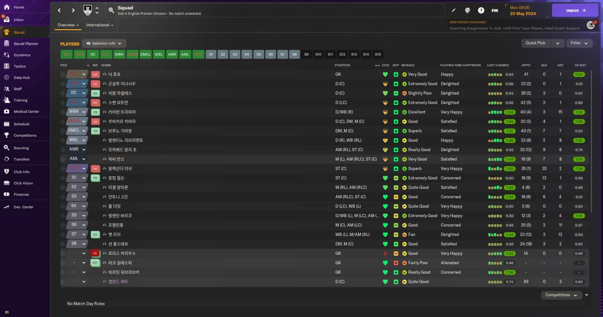The image size is (603, 317).
Task: Select the S15 substitute slot chip
Action: click(378, 54)
